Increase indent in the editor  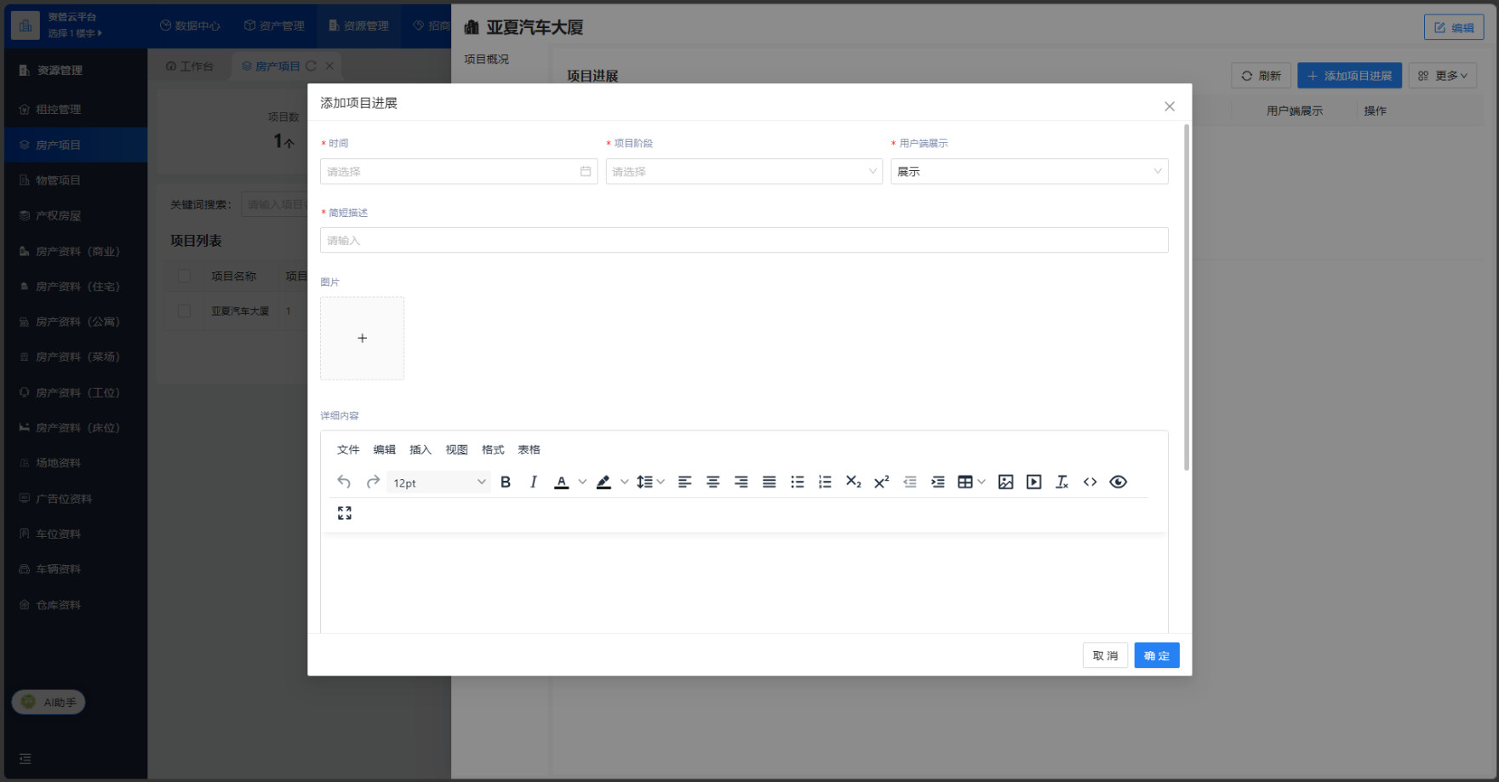pyautogui.click(x=938, y=482)
